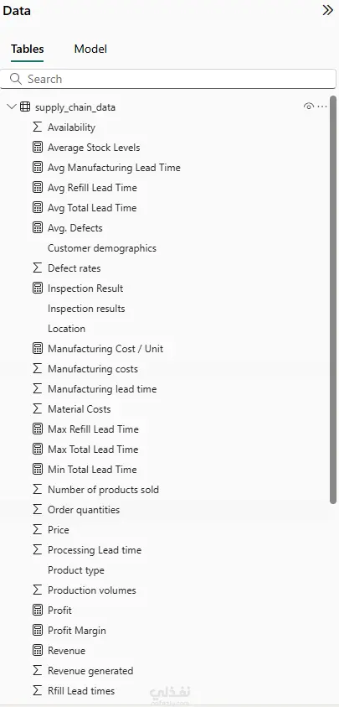339x707 pixels.
Task: Collapse the supply_chain_data table tree
Action: click(x=12, y=107)
